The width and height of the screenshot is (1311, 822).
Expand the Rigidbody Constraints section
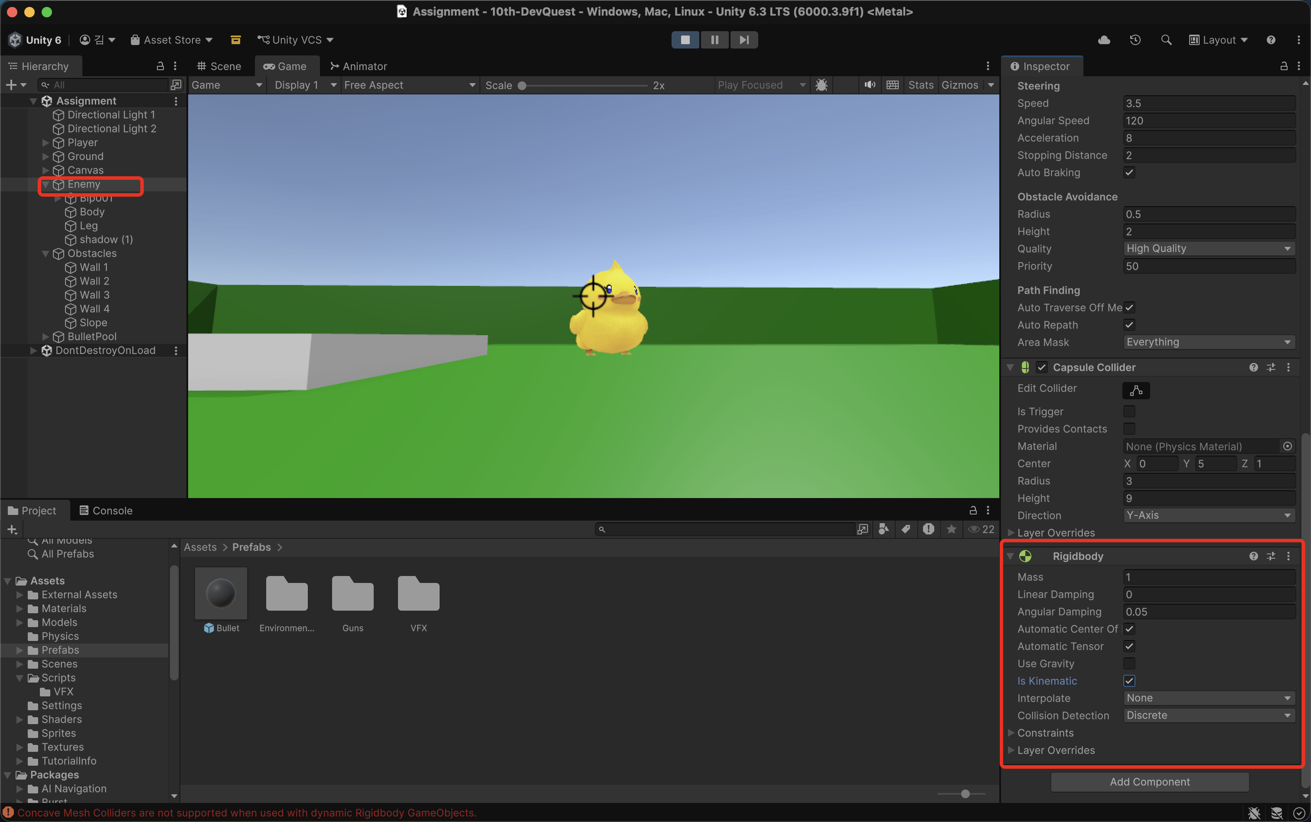pos(1011,733)
